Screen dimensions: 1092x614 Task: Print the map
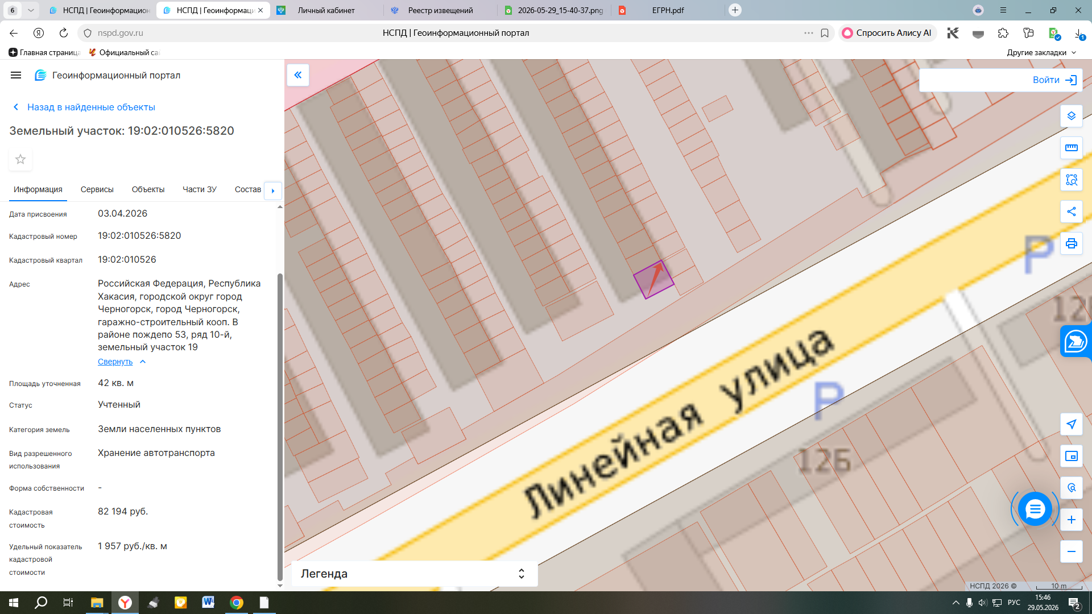click(1072, 243)
